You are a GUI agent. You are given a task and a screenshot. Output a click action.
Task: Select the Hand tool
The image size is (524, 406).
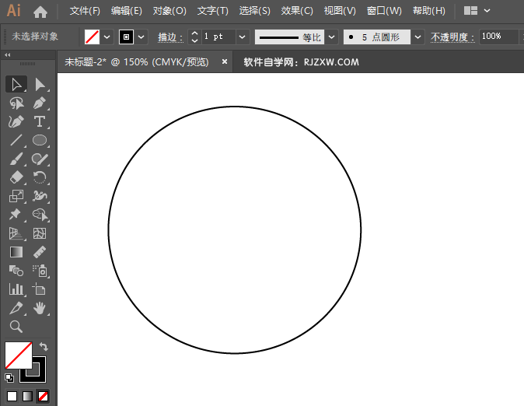(x=40, y=308)
